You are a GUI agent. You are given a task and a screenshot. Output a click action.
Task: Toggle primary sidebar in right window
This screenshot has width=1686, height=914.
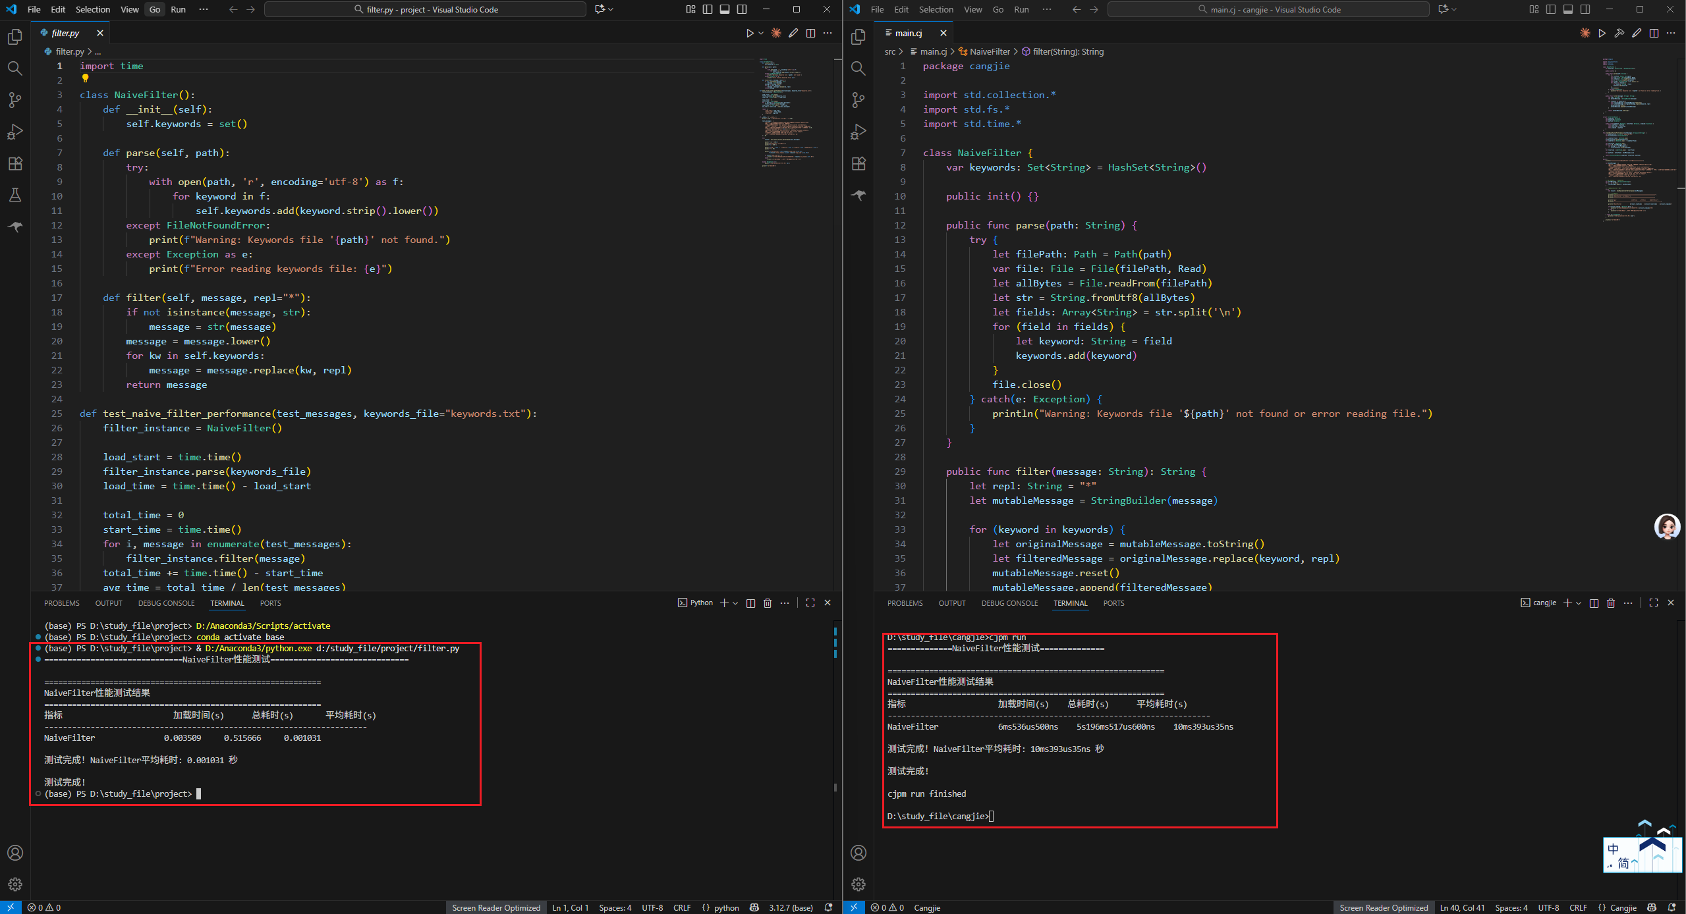tap(1551, 9)
